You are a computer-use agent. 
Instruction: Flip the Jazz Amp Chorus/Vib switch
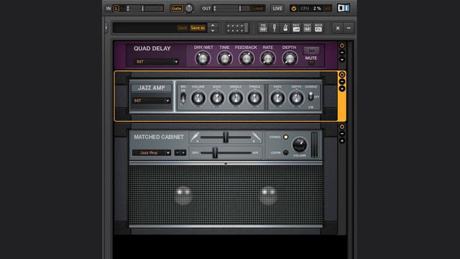pos(310,96)
